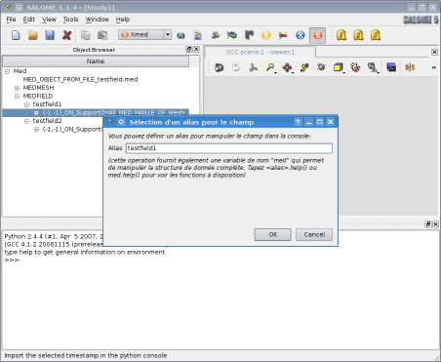Select the zoom magnifier tool in viewer
The height and width of the screenshot is (362, 441).
(x=270, y=67)
